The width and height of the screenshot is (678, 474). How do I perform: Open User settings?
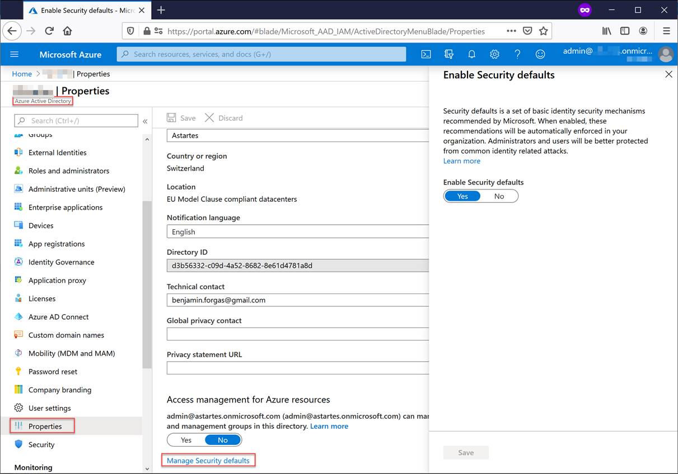[49, 408]
